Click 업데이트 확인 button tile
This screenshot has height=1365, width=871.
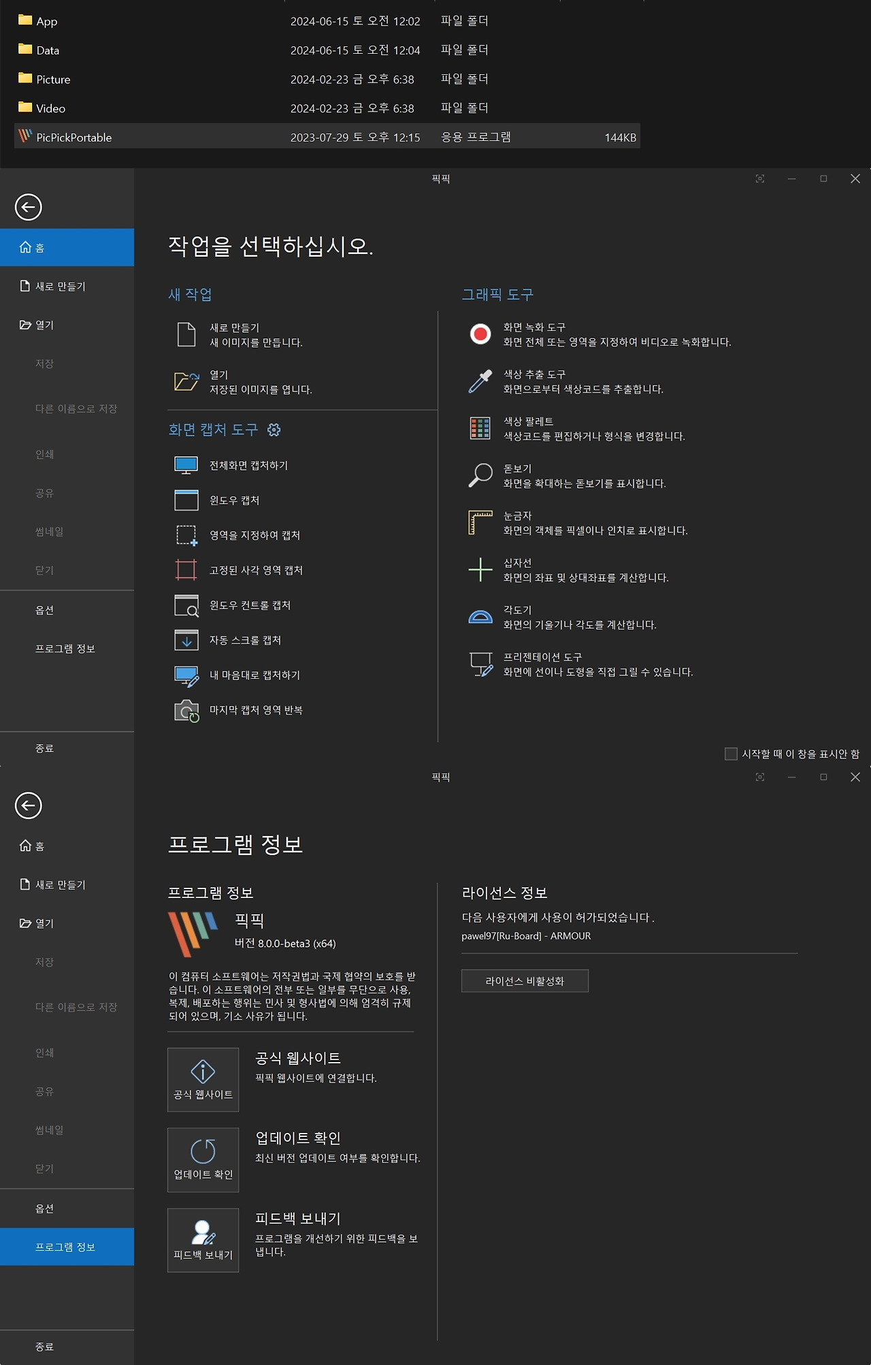tap(203, 1160)
